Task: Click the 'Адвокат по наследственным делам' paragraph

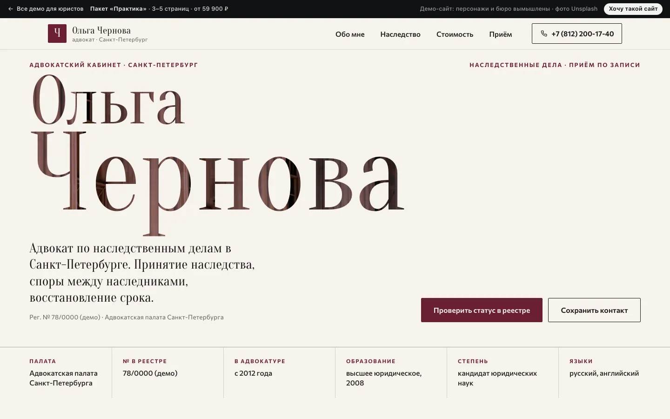Action: click(142, 273)
